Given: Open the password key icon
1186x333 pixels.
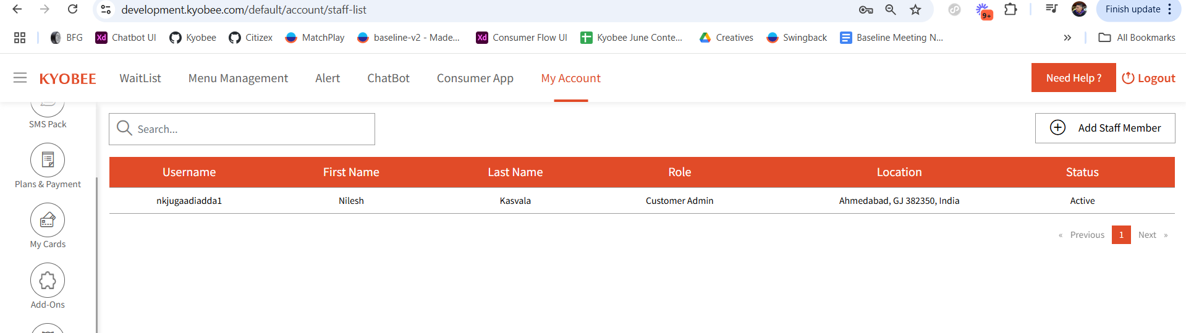Looking at the screenshot, I should [x=866, y=10].
